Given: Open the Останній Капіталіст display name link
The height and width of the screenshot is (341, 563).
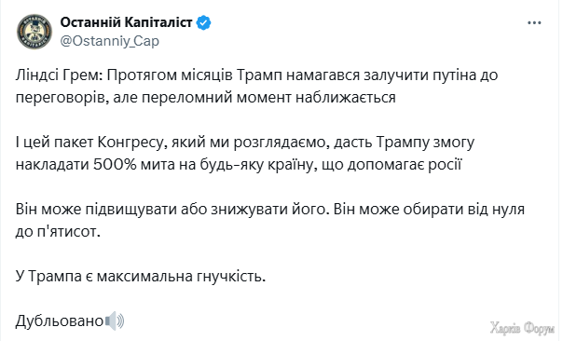Looking at the screenshot, I should coord(127,22).
